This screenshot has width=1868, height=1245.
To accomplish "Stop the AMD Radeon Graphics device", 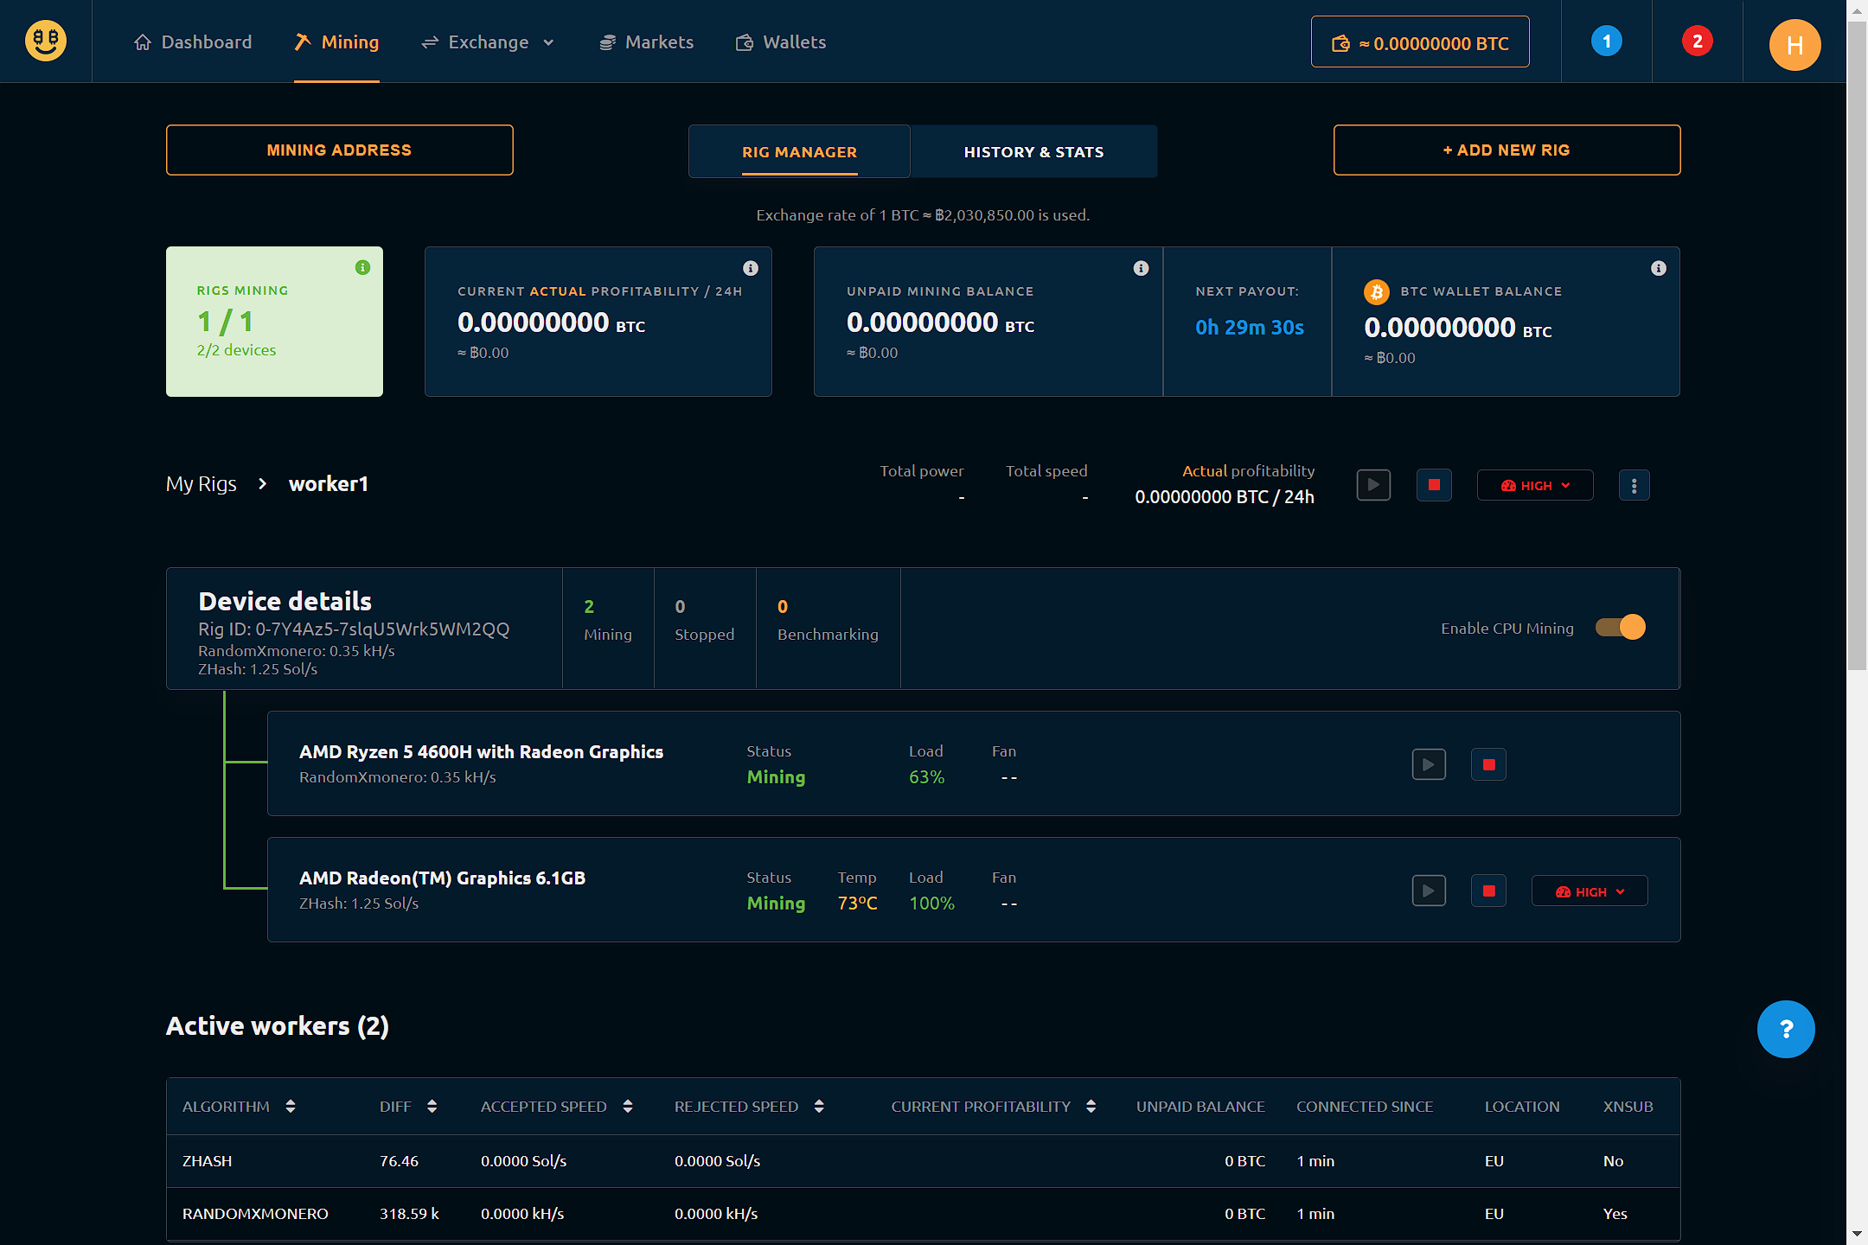I will coord(1488,891).
